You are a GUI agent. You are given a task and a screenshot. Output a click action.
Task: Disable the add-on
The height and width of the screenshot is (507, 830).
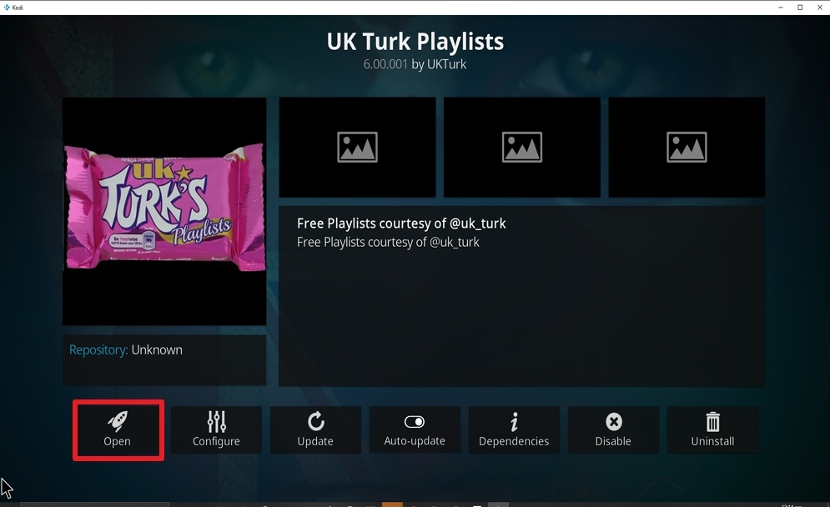coord(613,429)
